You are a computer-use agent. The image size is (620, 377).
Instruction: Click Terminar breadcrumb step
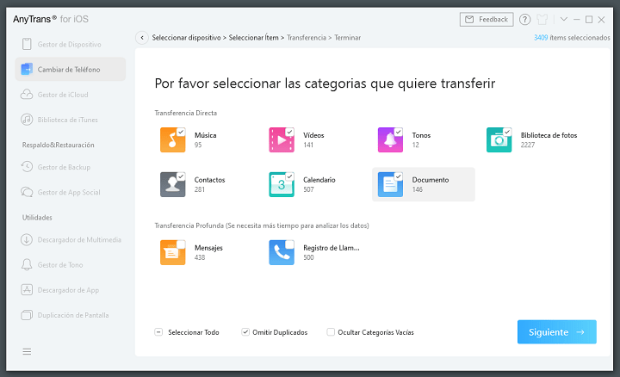(x=348, y=38)
